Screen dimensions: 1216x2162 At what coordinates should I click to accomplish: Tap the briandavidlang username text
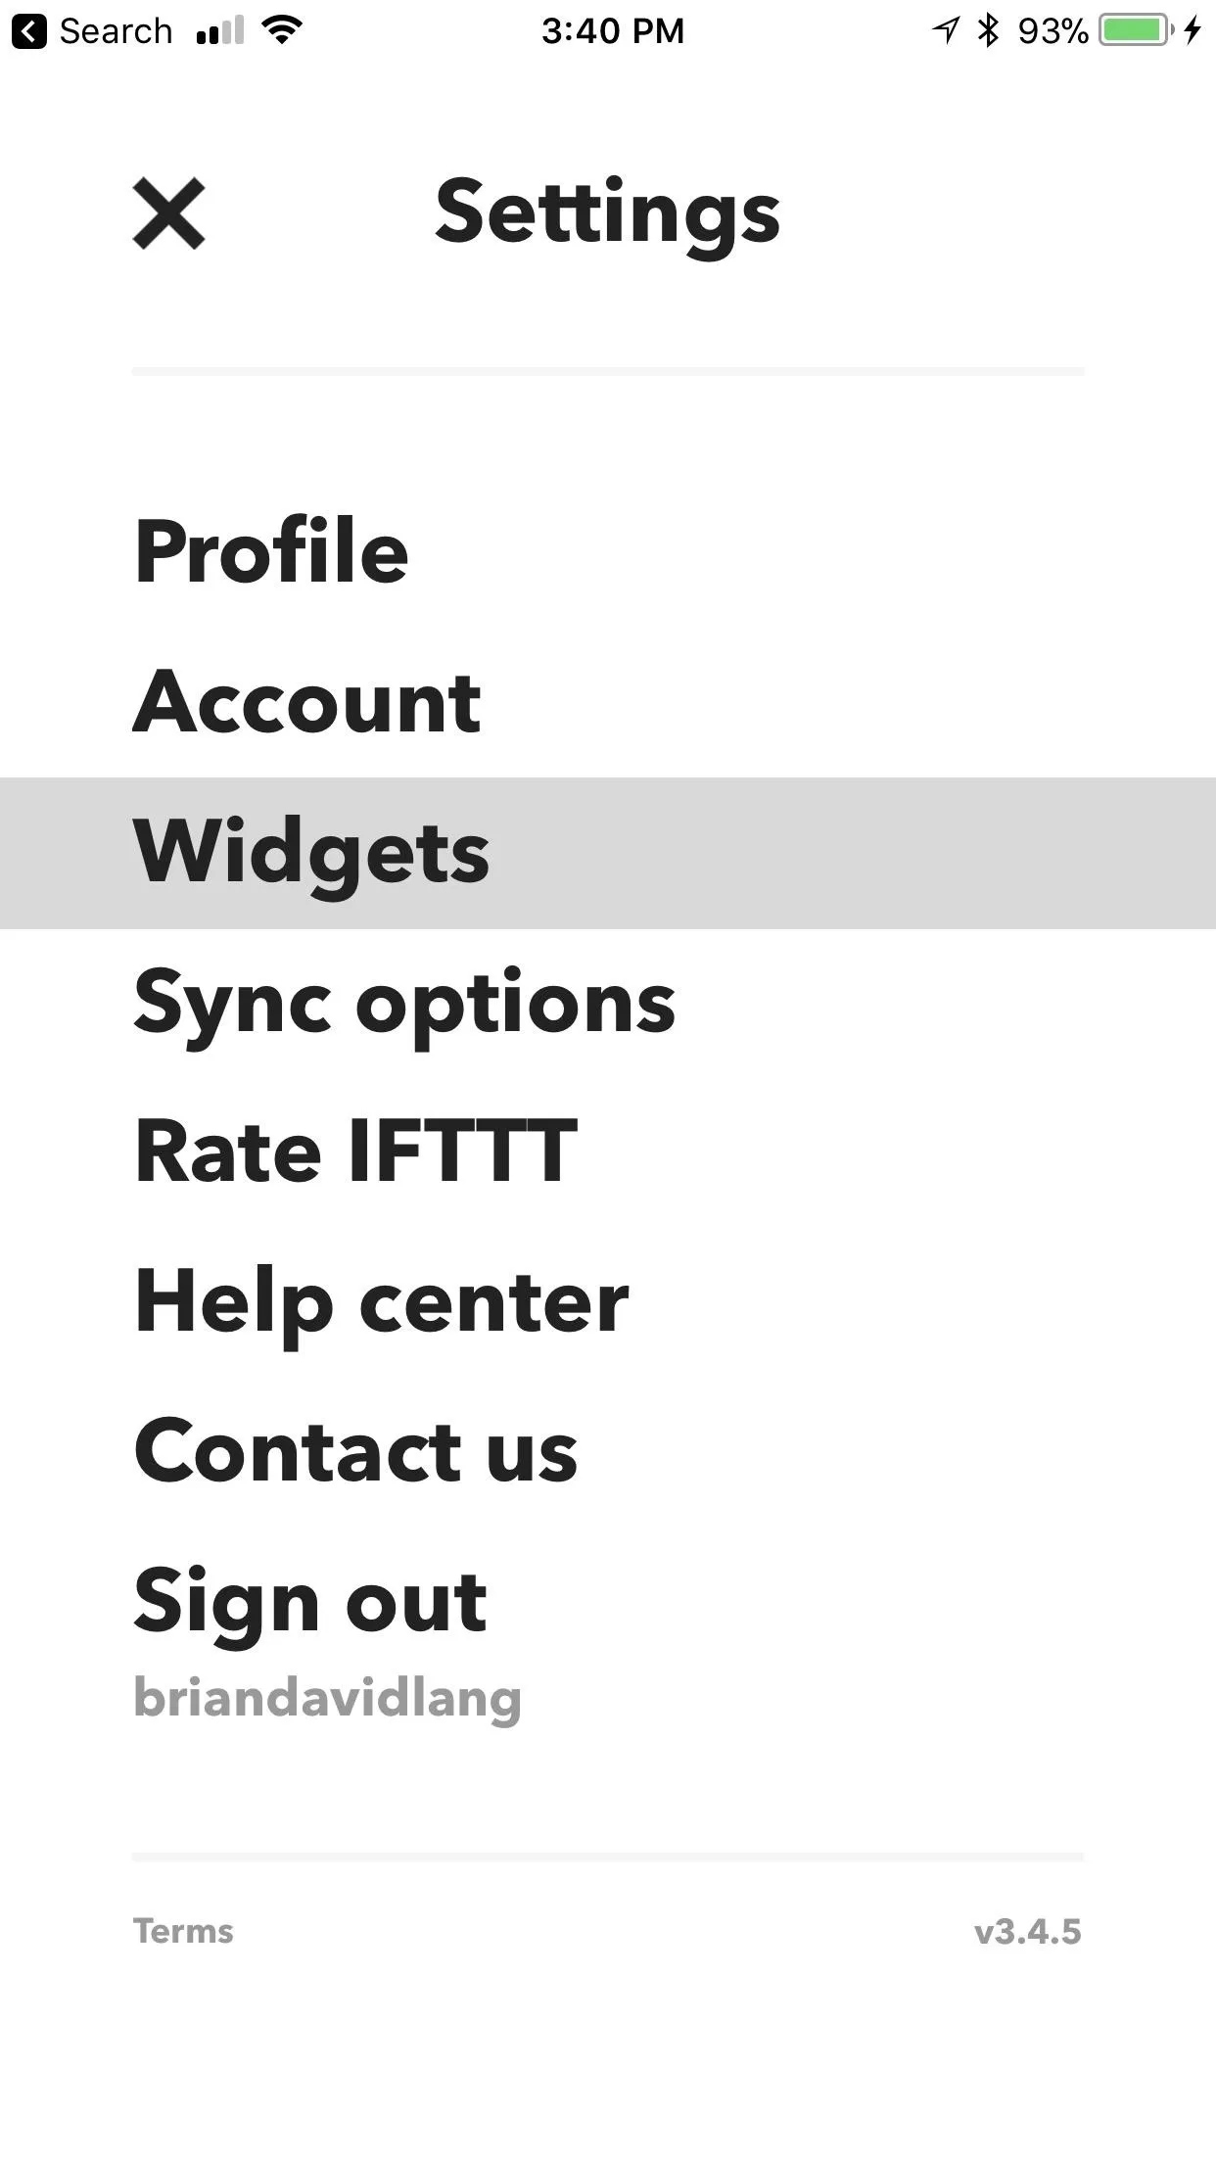(327, 1699)
